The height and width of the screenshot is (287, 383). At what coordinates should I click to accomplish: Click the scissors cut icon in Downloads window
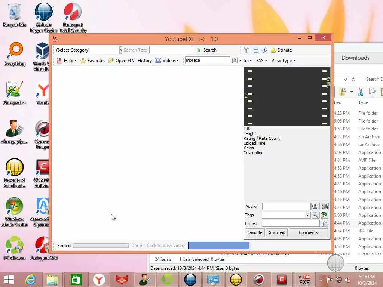click(361, 92)
